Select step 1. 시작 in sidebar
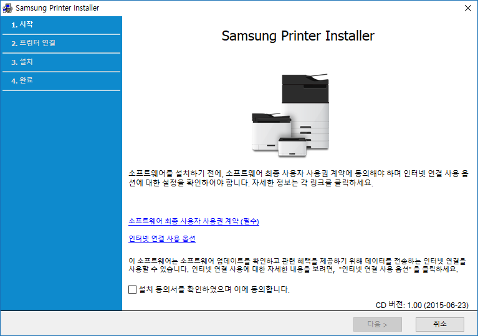 [x=61, y=25]
